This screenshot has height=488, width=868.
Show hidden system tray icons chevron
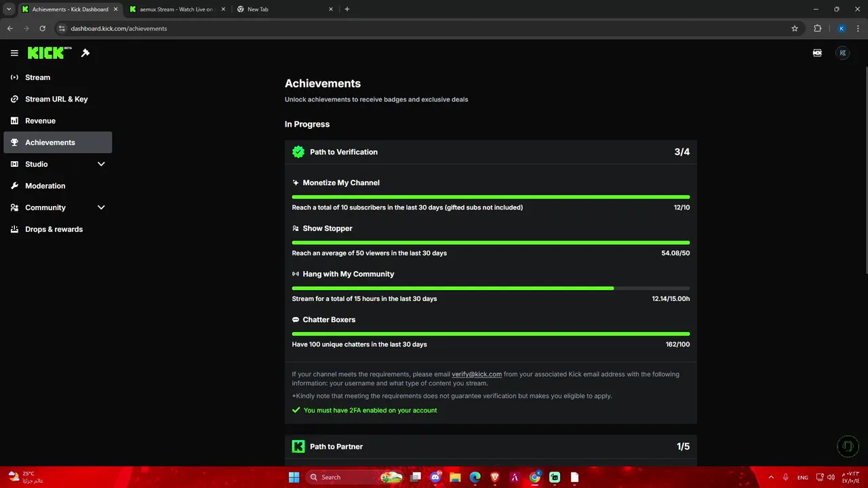pos(771,477)
